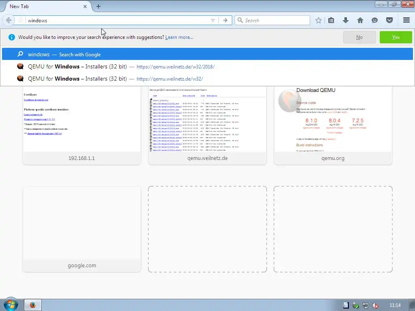
Task: Open the 192.168.1.1 tile thumbnail
Action: 82,119
